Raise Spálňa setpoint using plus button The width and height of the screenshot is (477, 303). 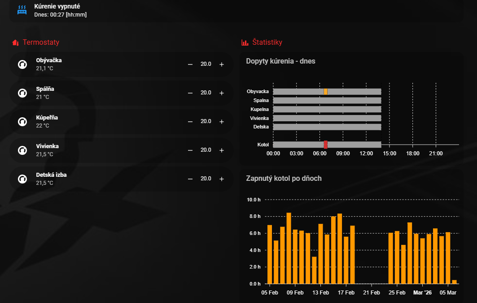coord(222,93)
